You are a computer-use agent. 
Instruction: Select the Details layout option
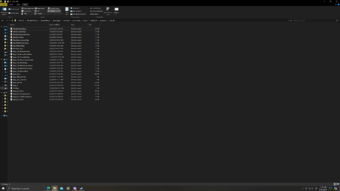click(54, 11)
